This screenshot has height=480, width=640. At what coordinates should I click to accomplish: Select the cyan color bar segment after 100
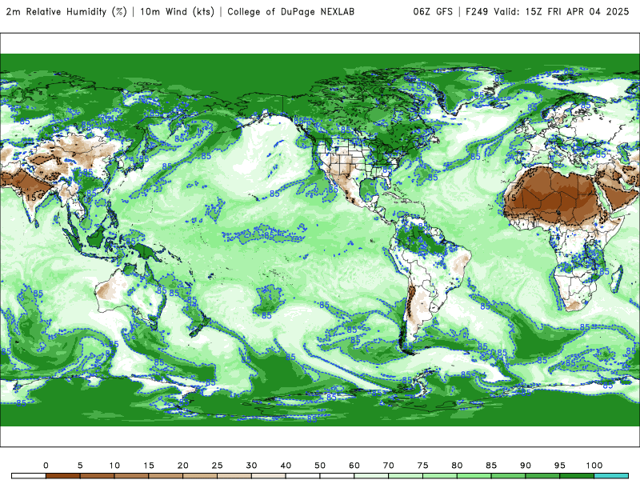point(611,476)
